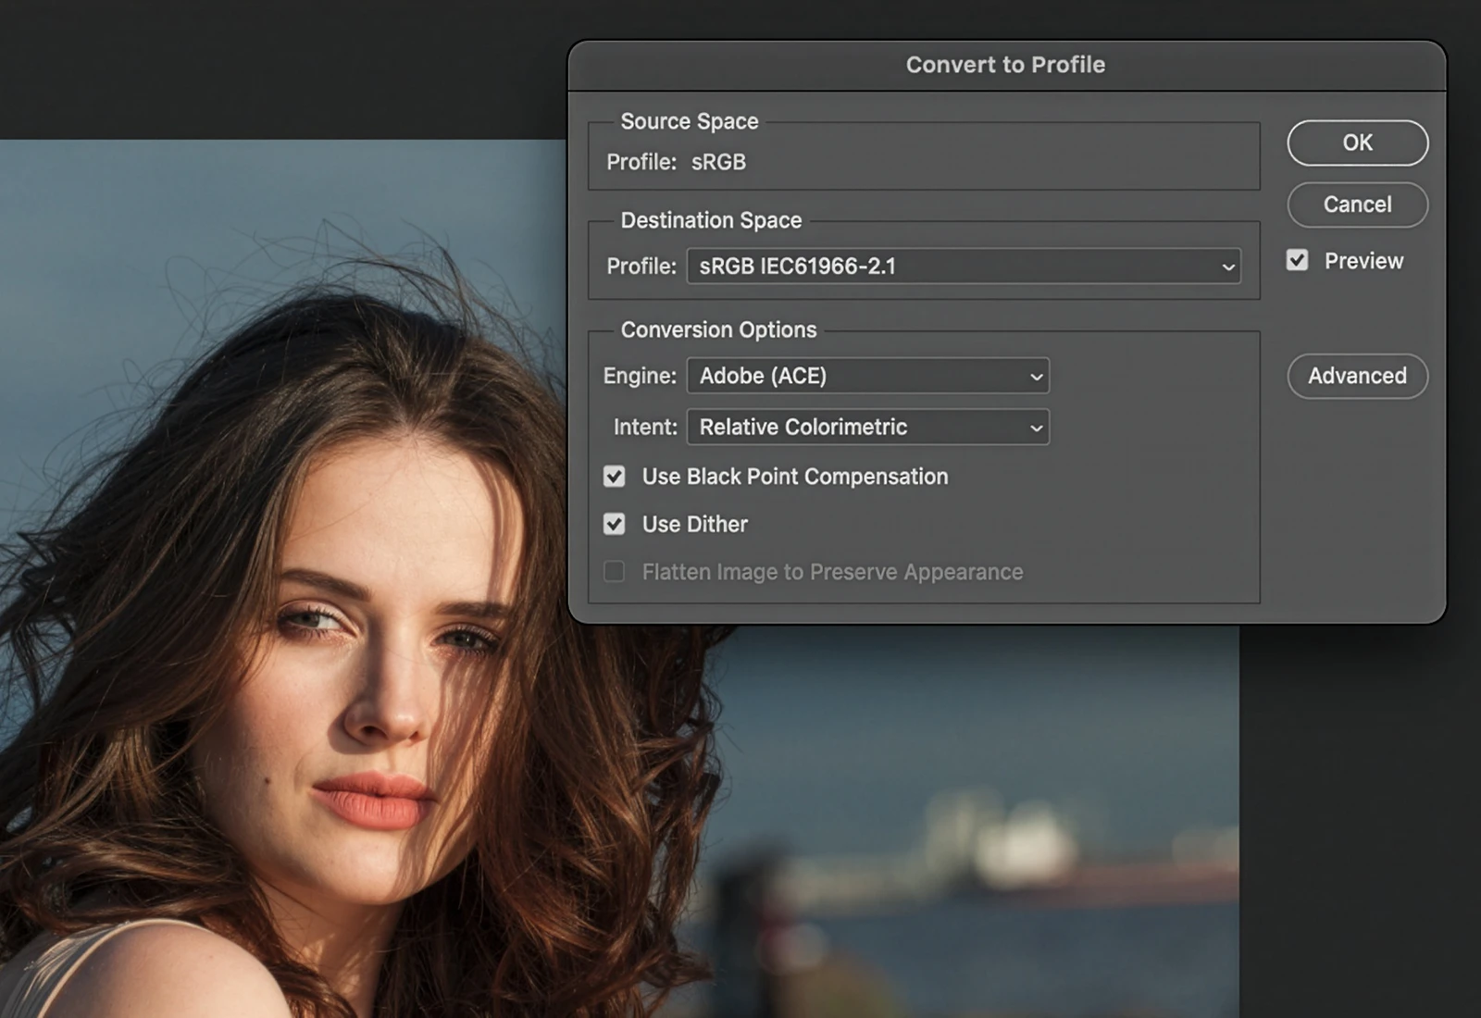This screenshot has width=1481, height=1018.
Task: Click the Preview label text
Action: tap(1363, 261)
